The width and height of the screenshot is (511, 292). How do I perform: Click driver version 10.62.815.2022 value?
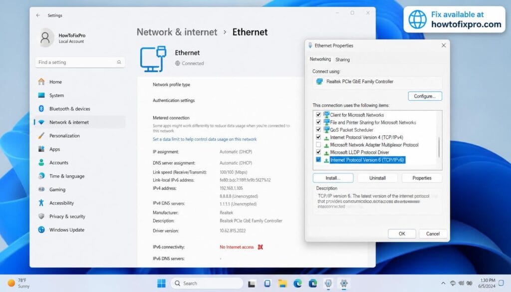(x=233, y=231)
